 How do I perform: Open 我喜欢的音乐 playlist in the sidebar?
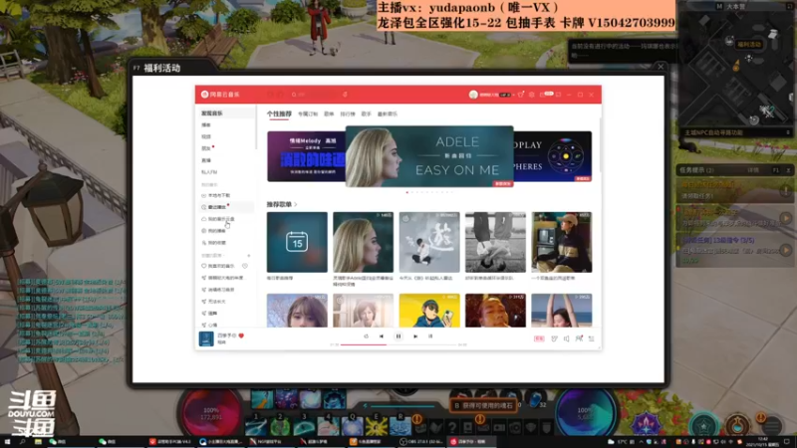(218, 266)
